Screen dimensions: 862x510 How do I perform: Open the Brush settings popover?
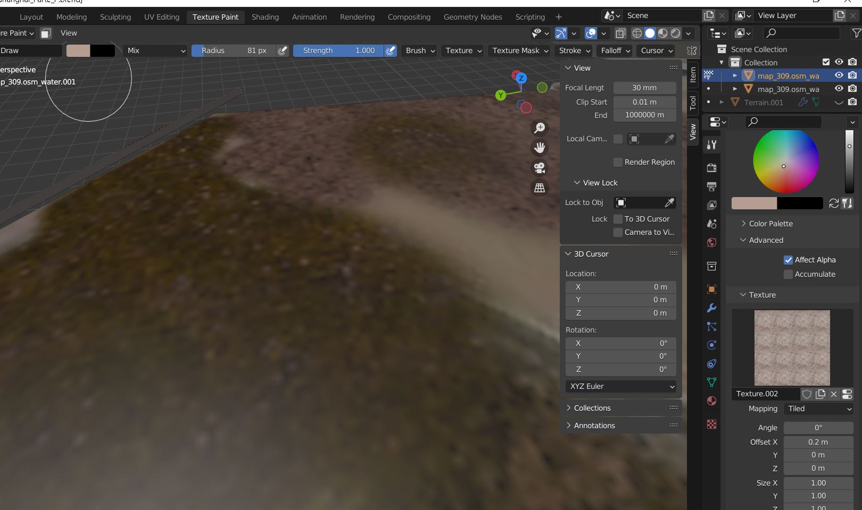(x=420, y=50)
